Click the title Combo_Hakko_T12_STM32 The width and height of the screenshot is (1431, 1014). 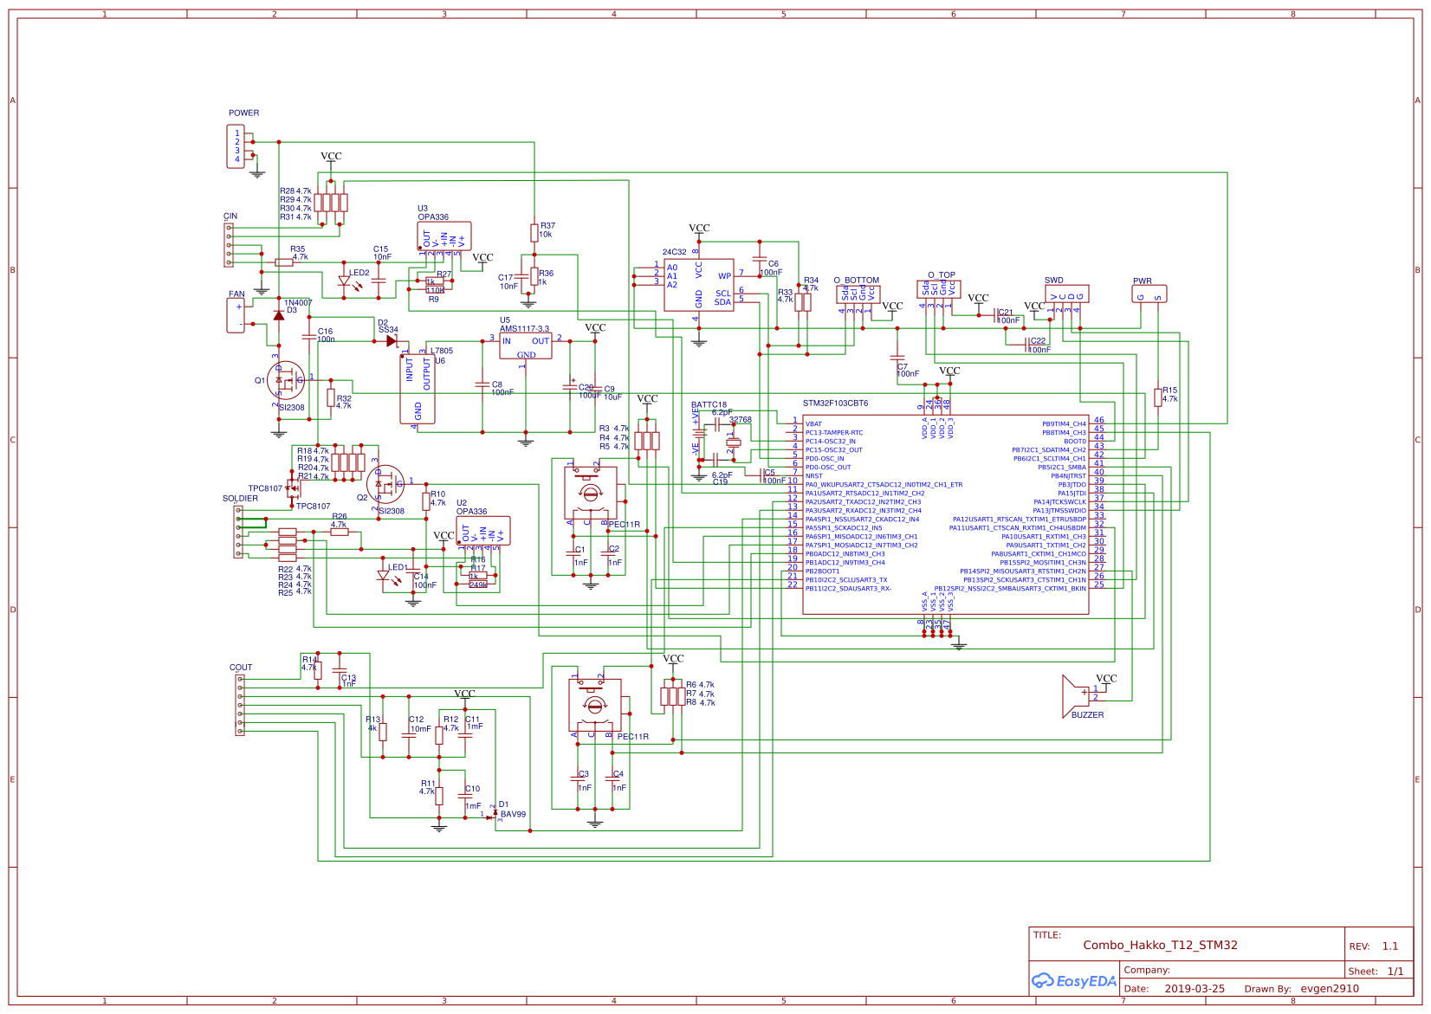pyautogui.click(x=1161, y=946)
